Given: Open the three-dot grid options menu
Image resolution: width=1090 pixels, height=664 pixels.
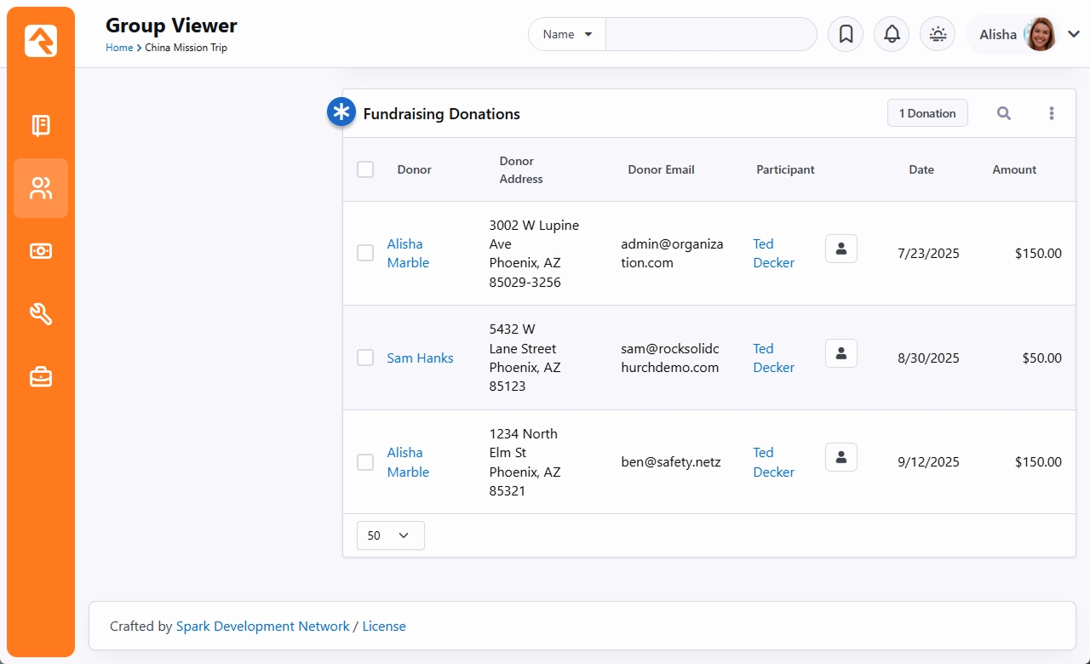Looking at the screenshot, I should [1052, 113].
